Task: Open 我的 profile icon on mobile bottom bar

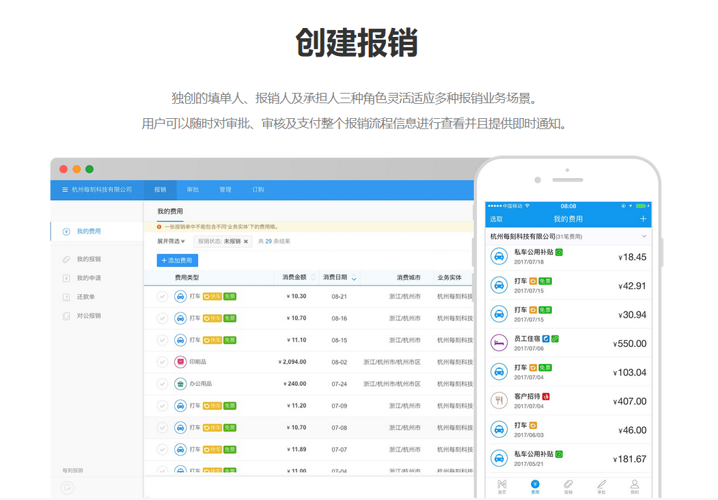Action: click(635, 484)
